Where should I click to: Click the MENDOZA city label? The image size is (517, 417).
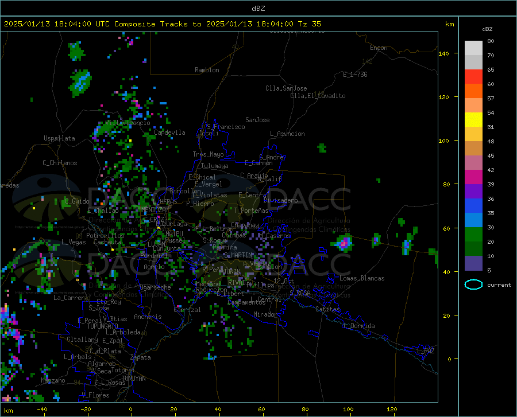point(153,209)
